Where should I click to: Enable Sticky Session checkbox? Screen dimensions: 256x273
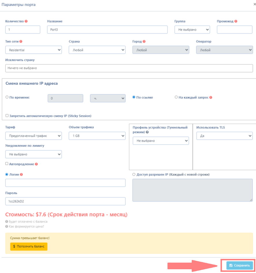(7, 116)
